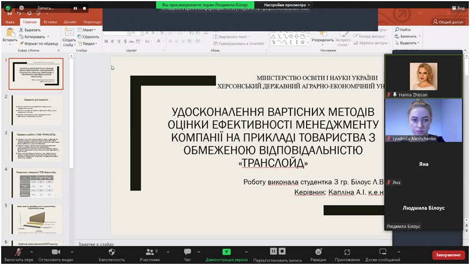Screen dimensions: 470x265
Task: Click the Вид view layout button
Action: (x=458, y=8)
